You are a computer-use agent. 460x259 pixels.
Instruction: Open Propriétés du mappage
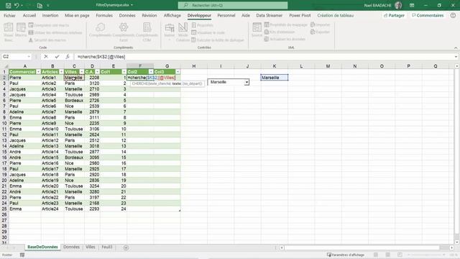click(x=286, y=24)
